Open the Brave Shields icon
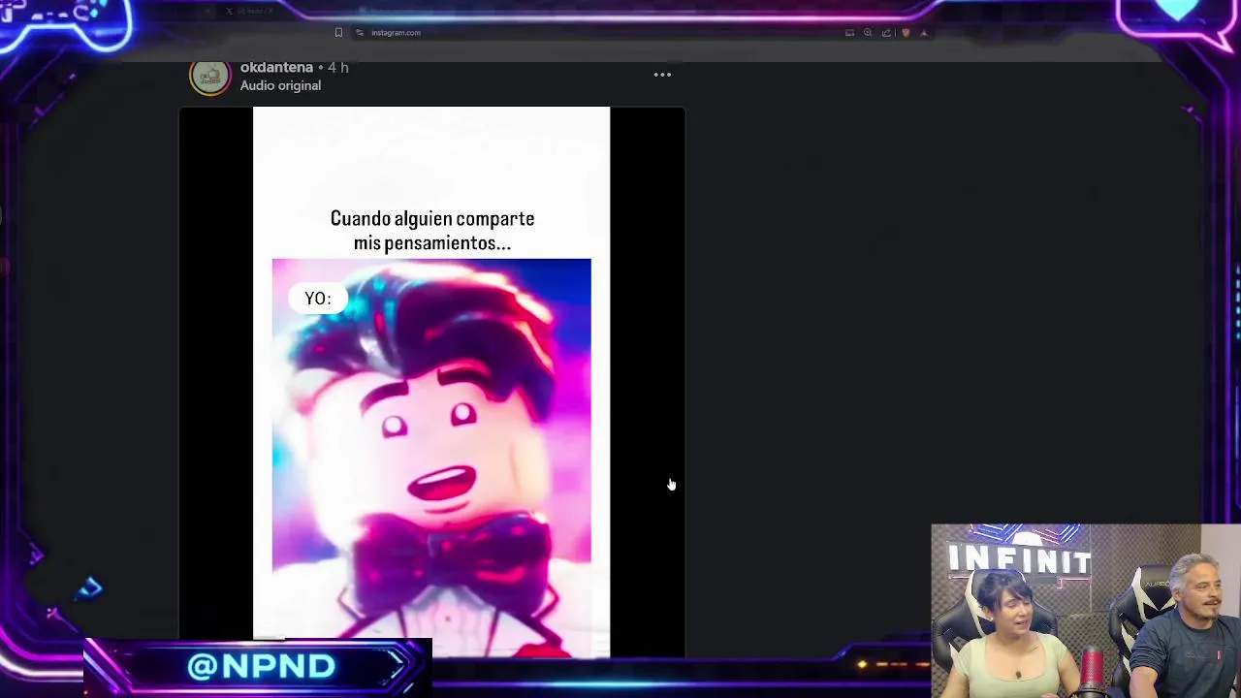The width and height of the screenshot is (1241, 698). pyautogui.click(x=906, y=33)
